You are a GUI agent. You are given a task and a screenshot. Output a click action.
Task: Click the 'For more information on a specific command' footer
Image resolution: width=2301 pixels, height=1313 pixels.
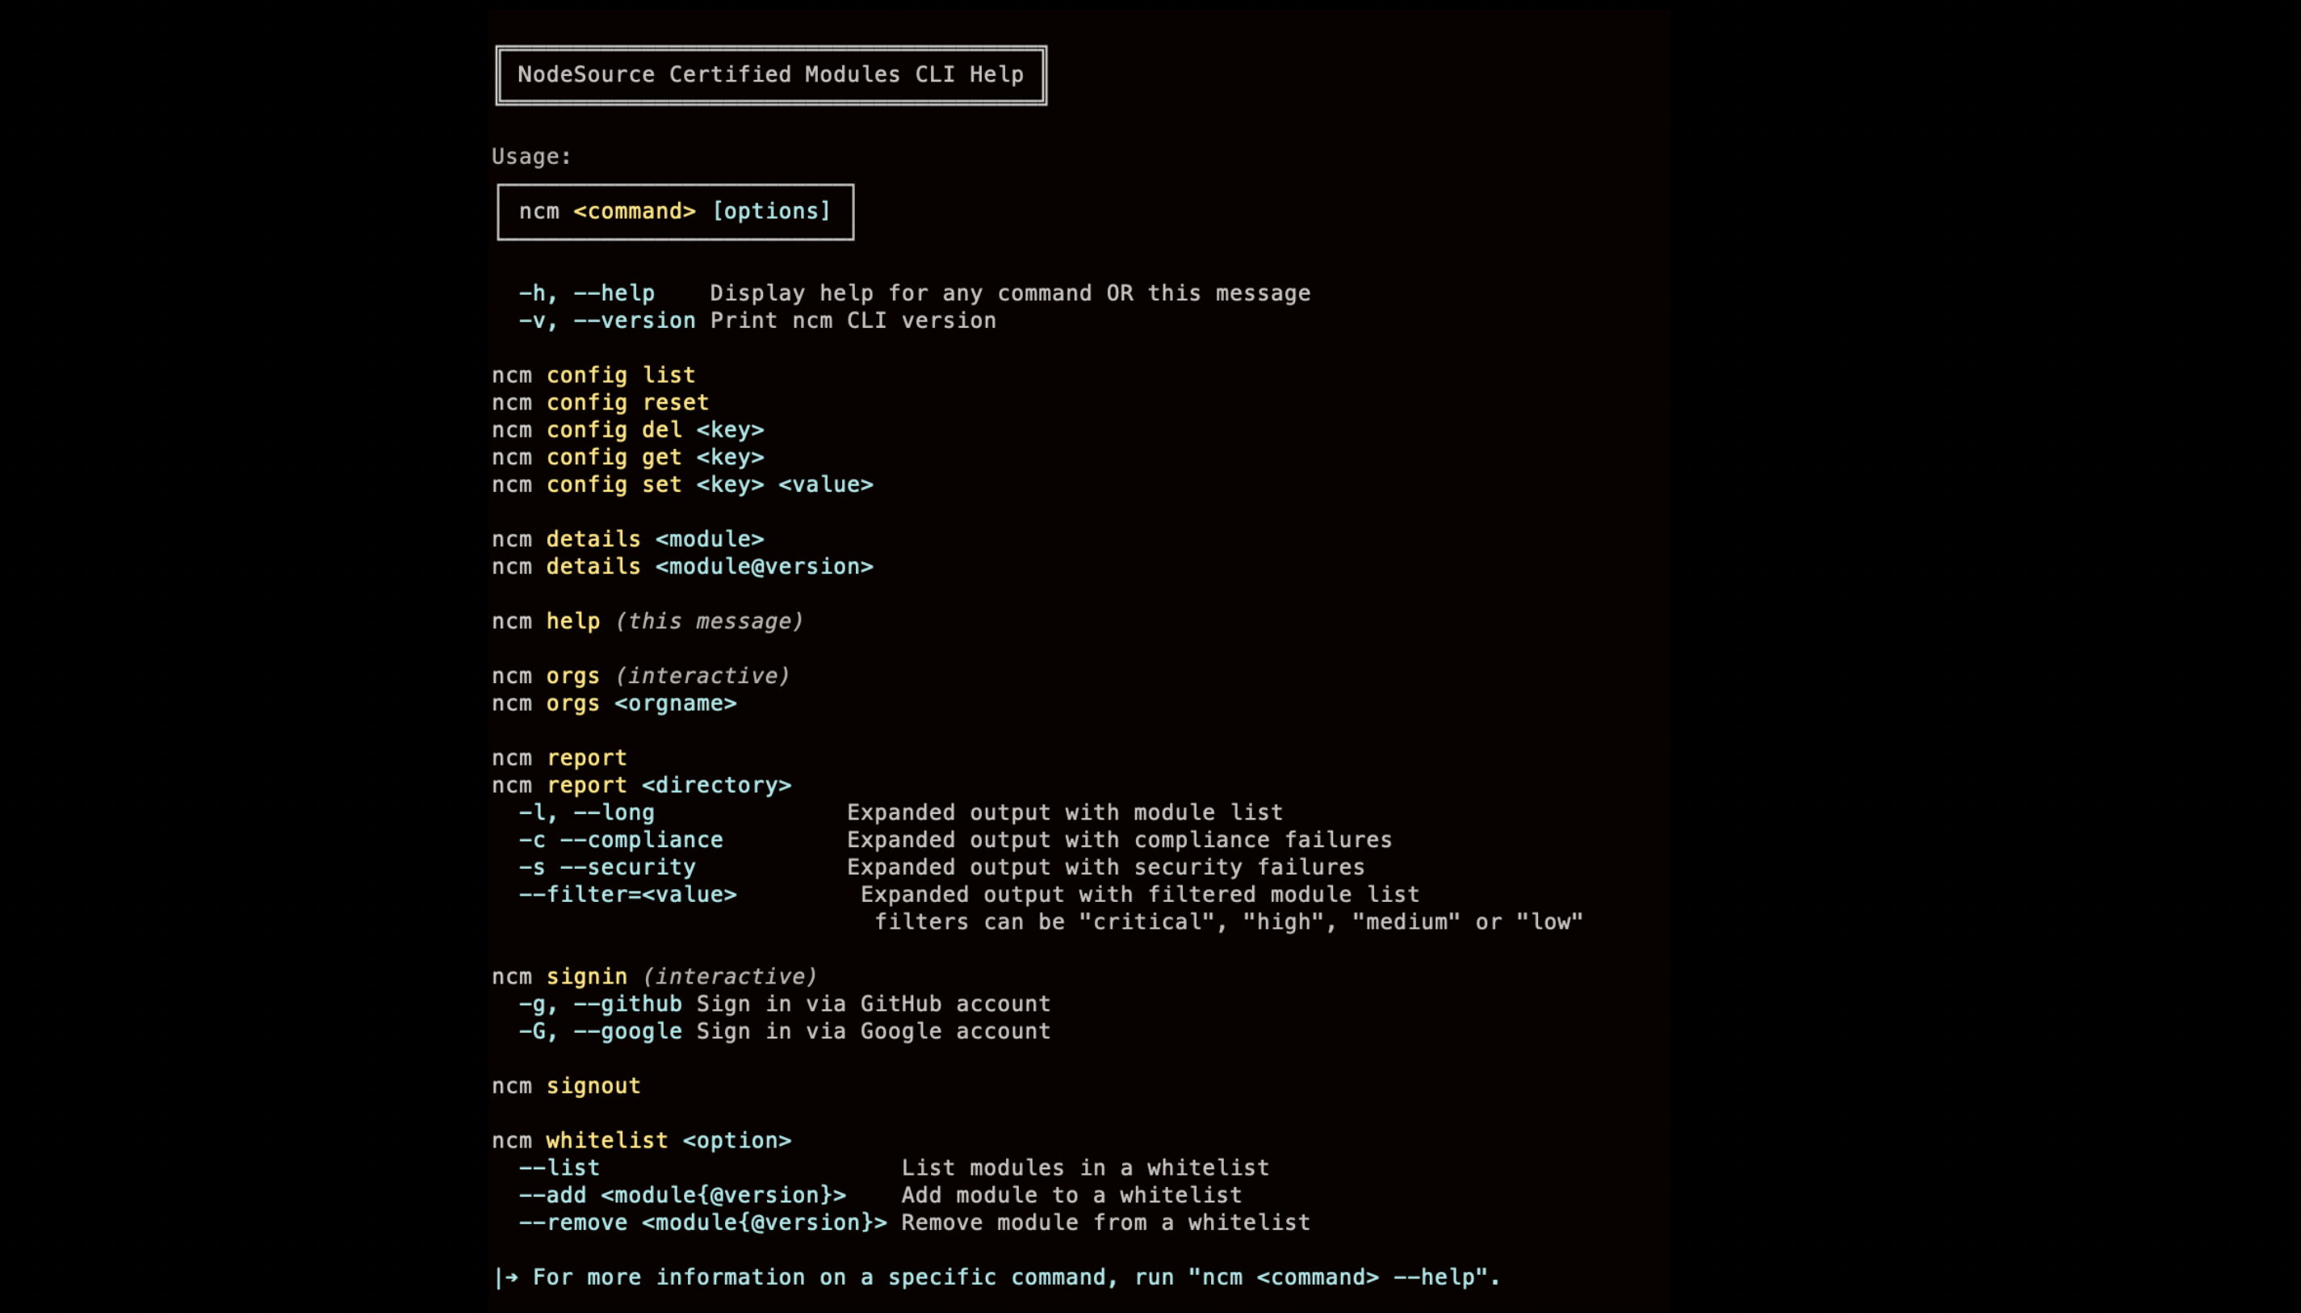click(x=996, y=1277)
